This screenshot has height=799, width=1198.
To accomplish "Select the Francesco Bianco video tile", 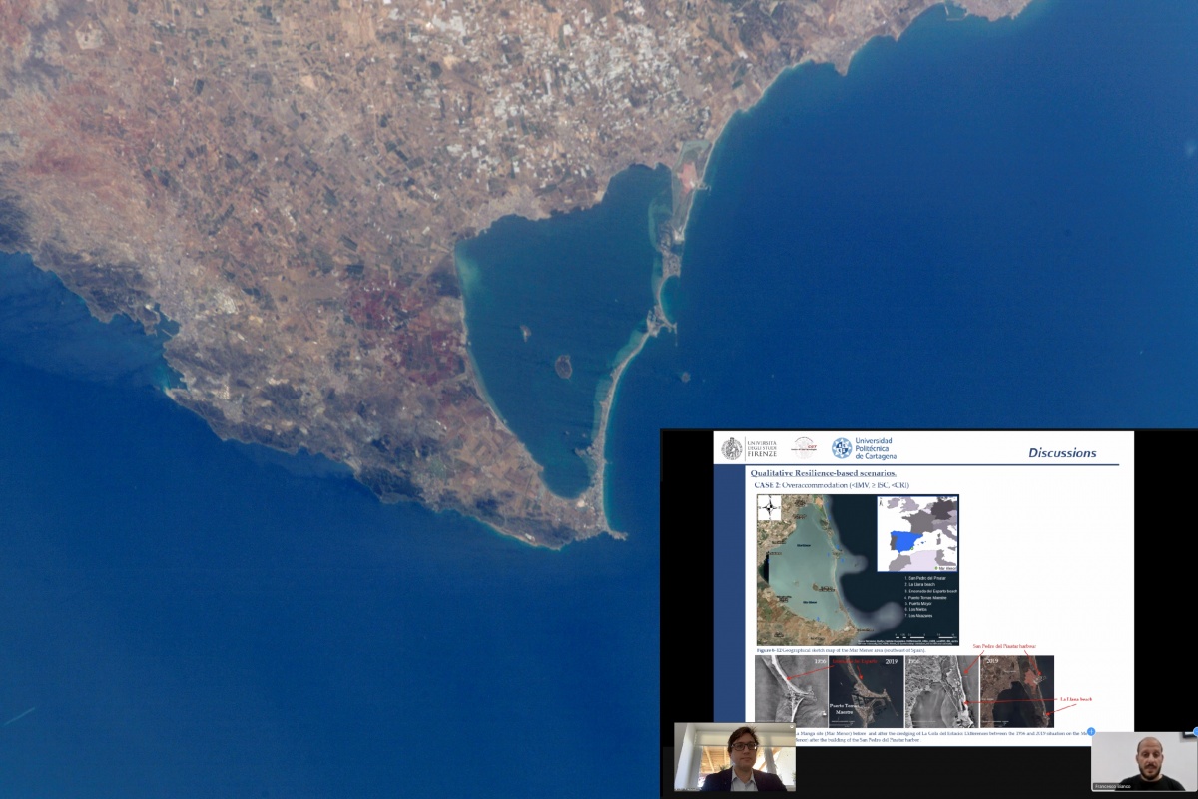I will pyautogui.click(x=1144, y=762).
